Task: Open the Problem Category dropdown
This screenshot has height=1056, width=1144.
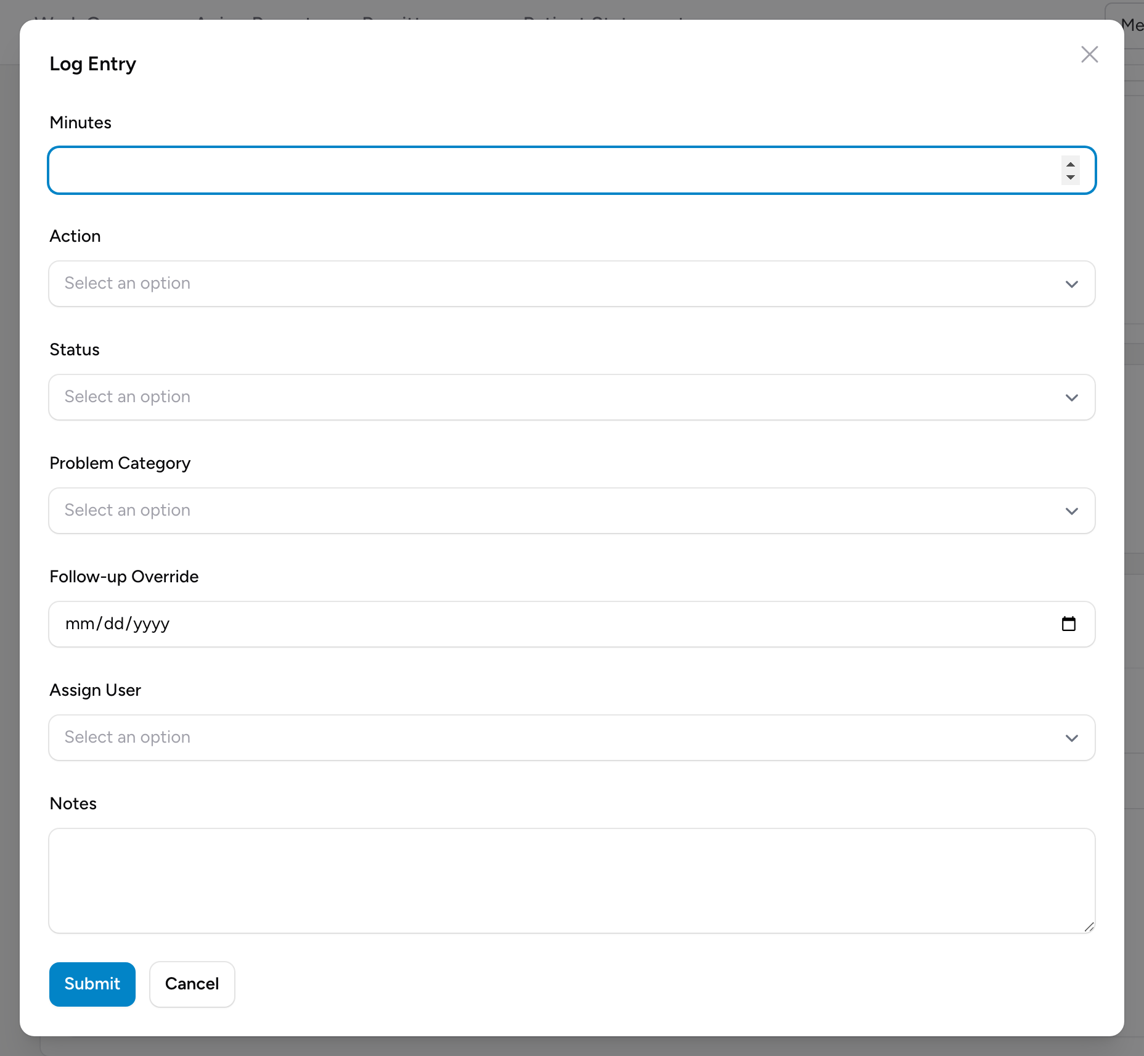Action: click(571, 511)
